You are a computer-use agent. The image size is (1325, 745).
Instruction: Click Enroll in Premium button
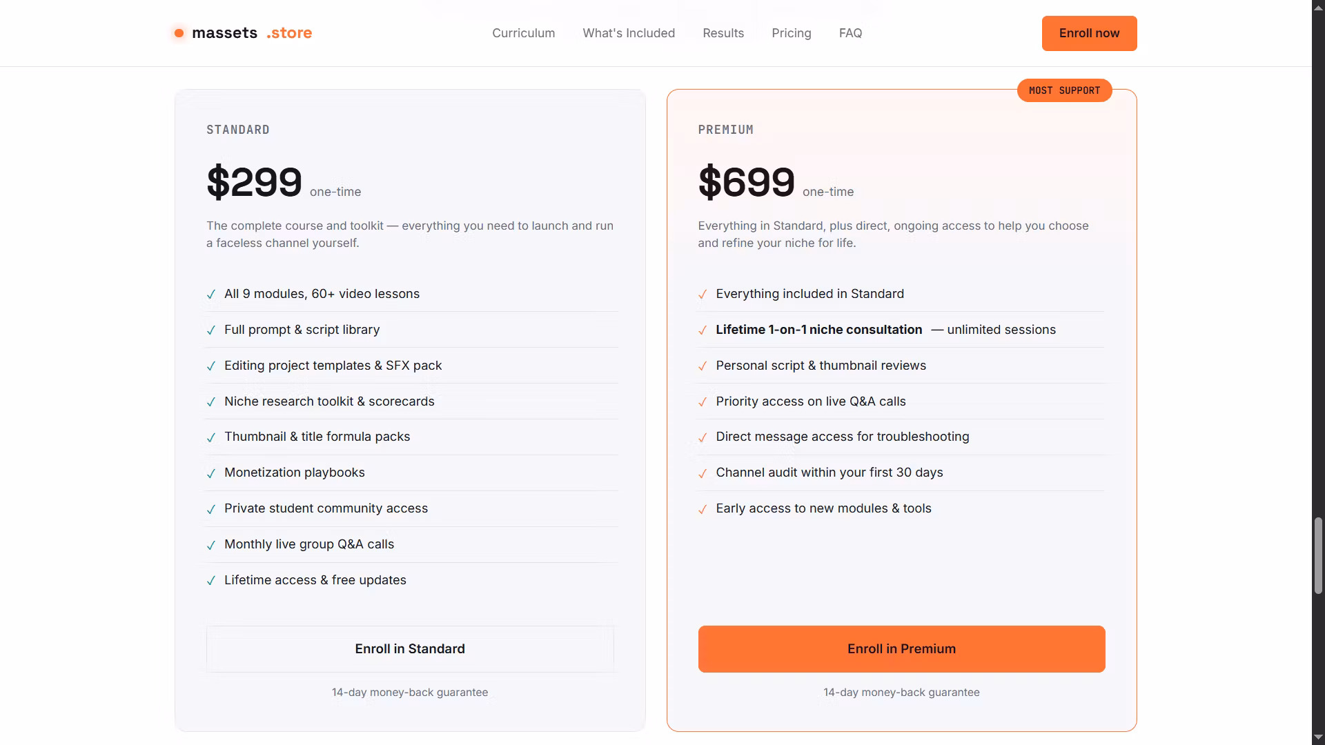click(901, 649)
